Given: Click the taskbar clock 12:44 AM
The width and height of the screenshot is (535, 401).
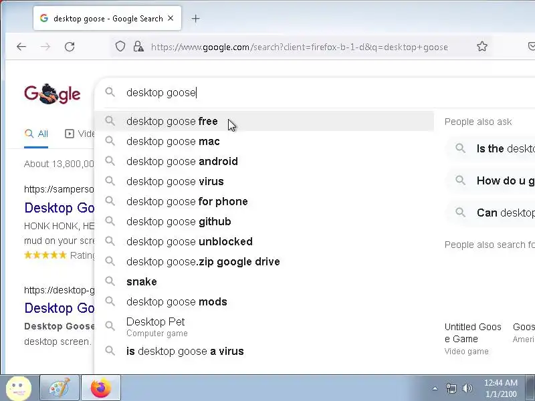Looking at the screenshot, I should coord(500,388).
